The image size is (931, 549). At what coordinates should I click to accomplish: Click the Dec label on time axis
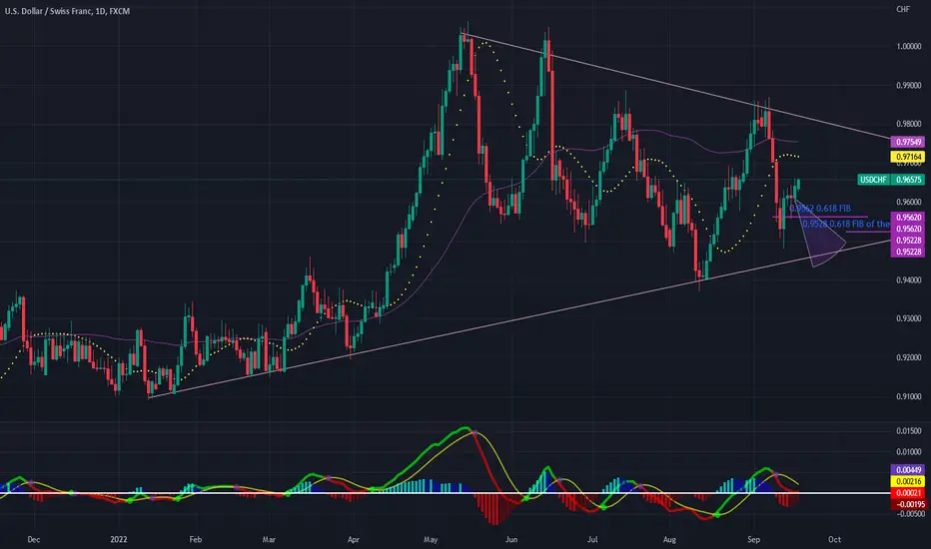tap(34, 539)
